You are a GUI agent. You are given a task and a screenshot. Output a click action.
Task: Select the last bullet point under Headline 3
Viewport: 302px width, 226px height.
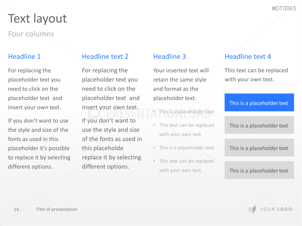(186, 165)
